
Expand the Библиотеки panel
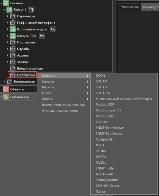[x=1, y=97]
